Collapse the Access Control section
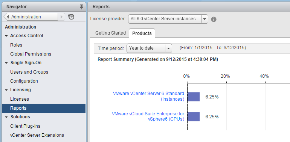 coord(6,36)
